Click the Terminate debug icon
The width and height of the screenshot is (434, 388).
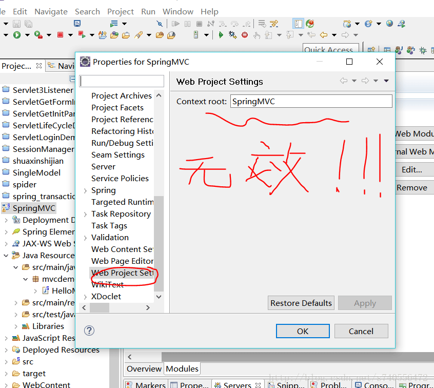pyautogui.click(x=199, y=24)
